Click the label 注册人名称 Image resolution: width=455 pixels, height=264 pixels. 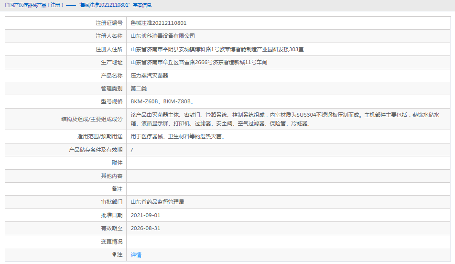(x=109, y=36)
